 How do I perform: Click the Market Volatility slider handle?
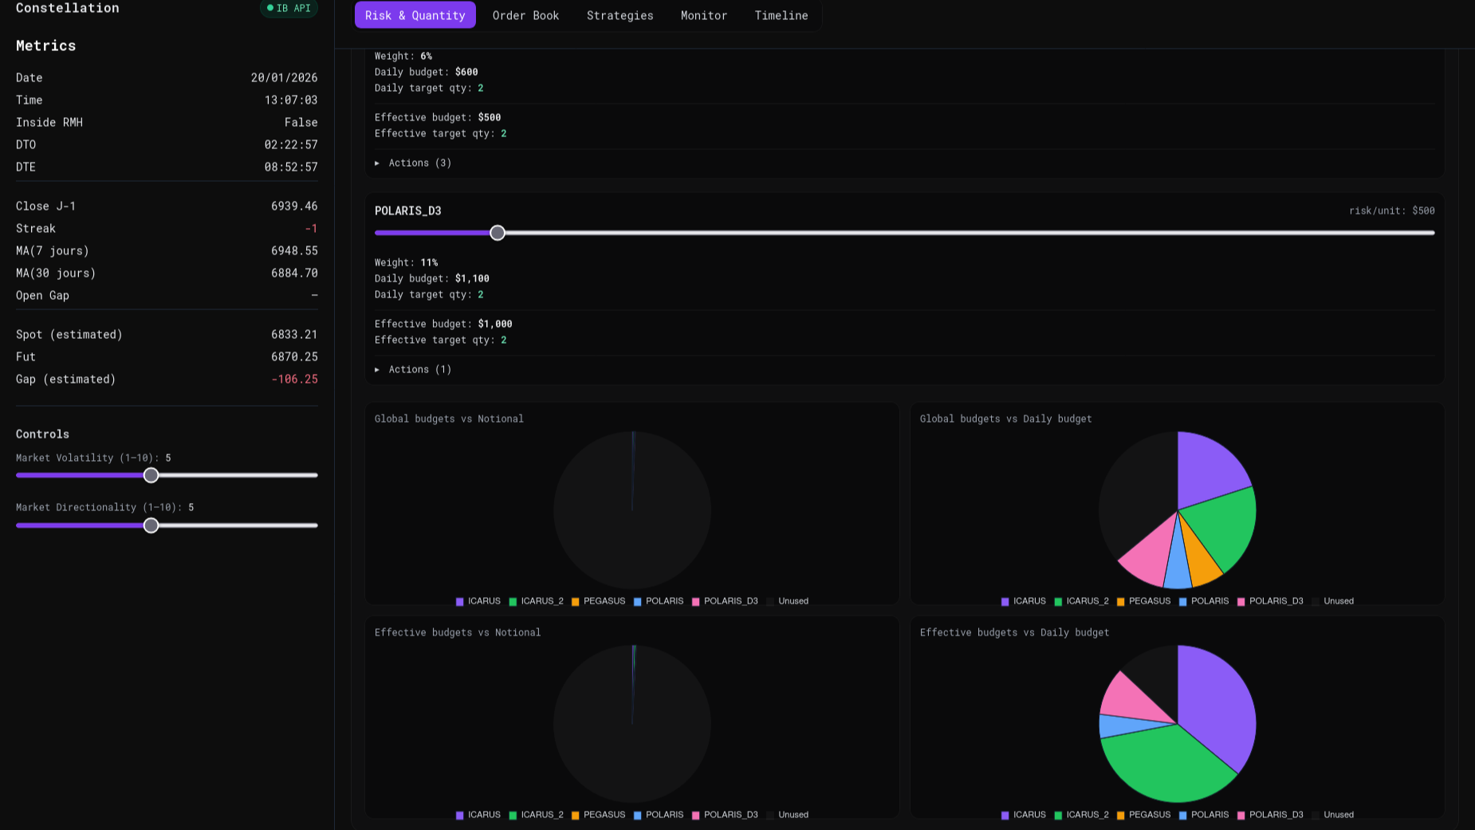coord(151,475)
